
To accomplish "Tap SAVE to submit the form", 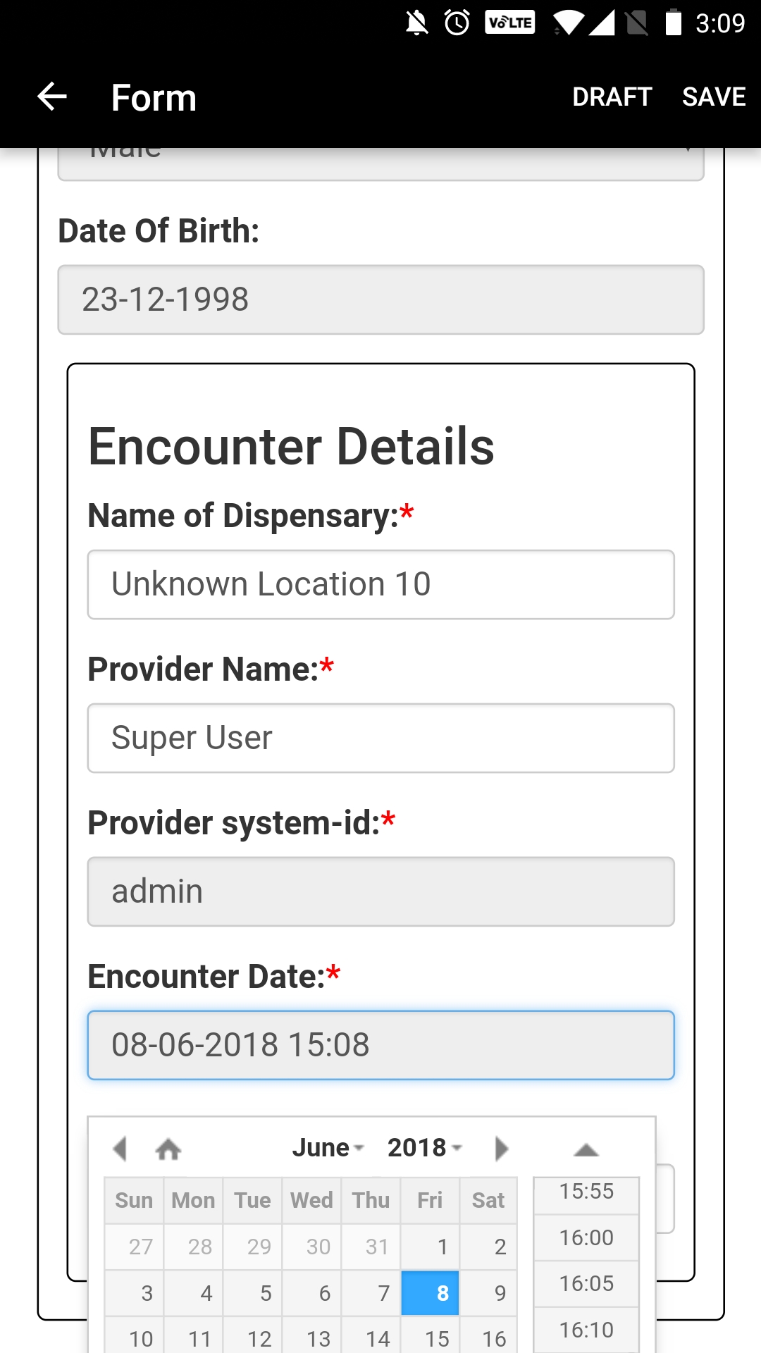I will click(714, 97).
